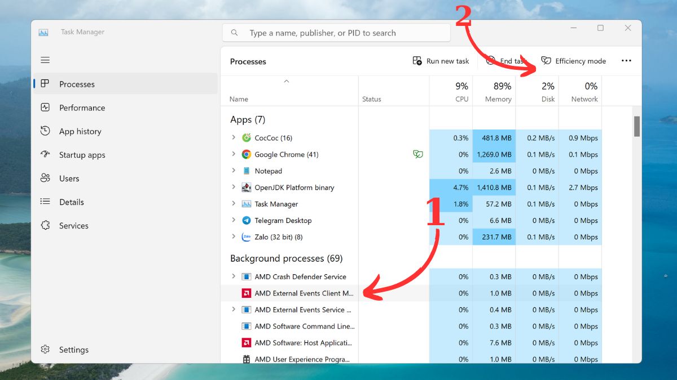Toggle Efficiency mode for selected process
677x380 pixels.
(573, 61)
